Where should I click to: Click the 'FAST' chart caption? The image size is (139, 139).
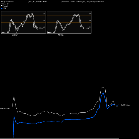click(x=15, y=35)
